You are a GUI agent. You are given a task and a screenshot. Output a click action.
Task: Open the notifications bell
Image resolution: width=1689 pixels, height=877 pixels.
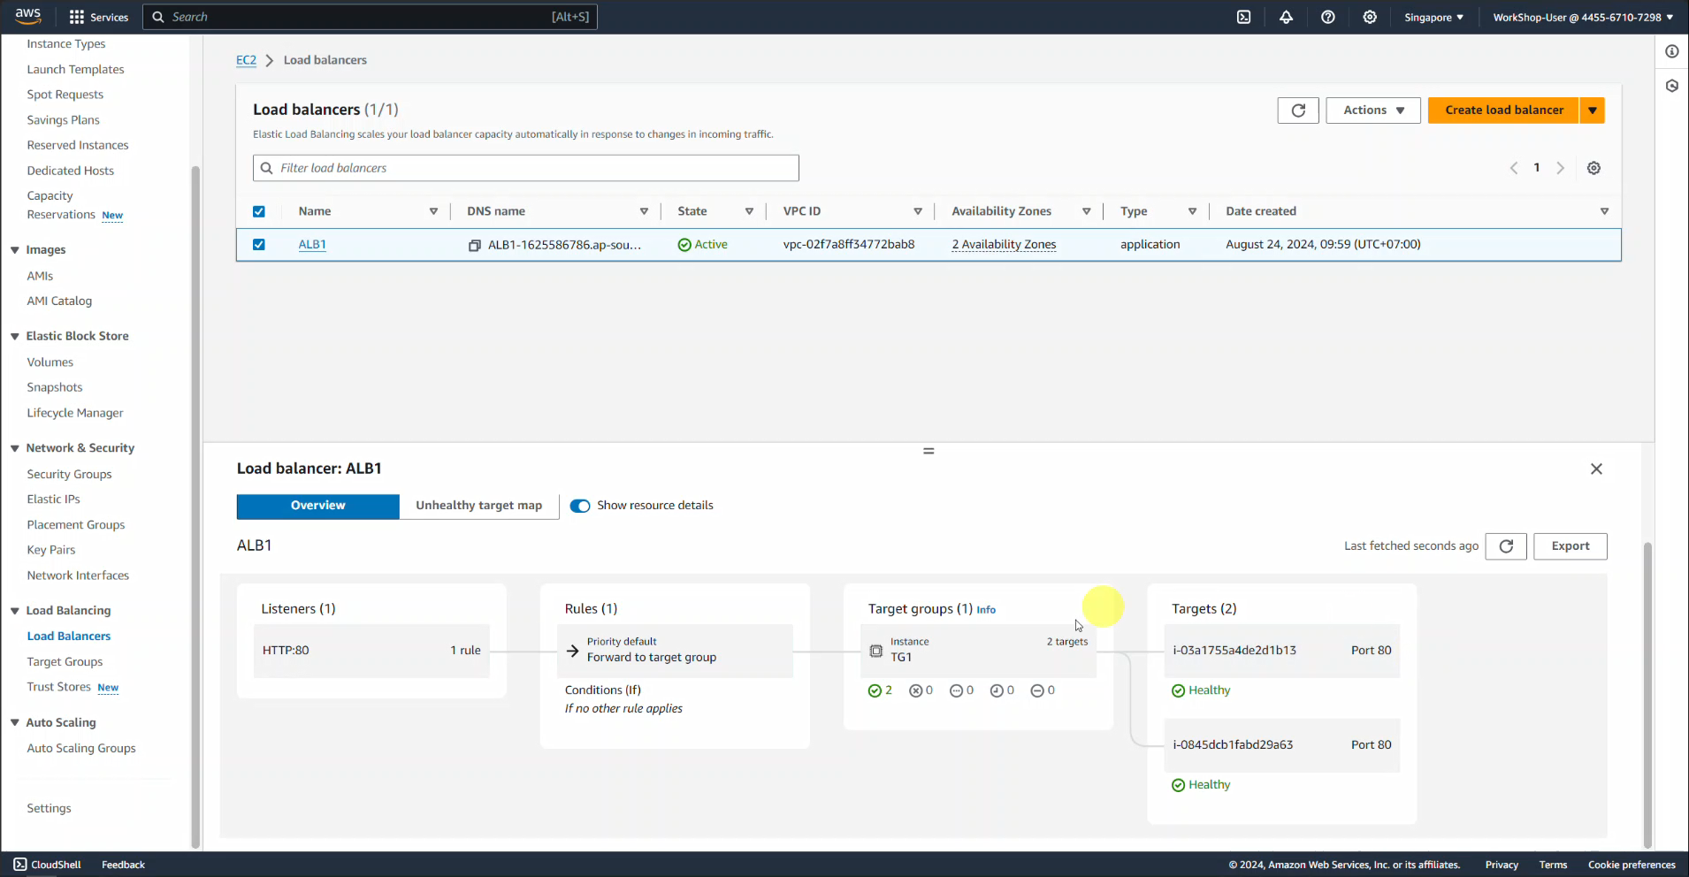1286,17
